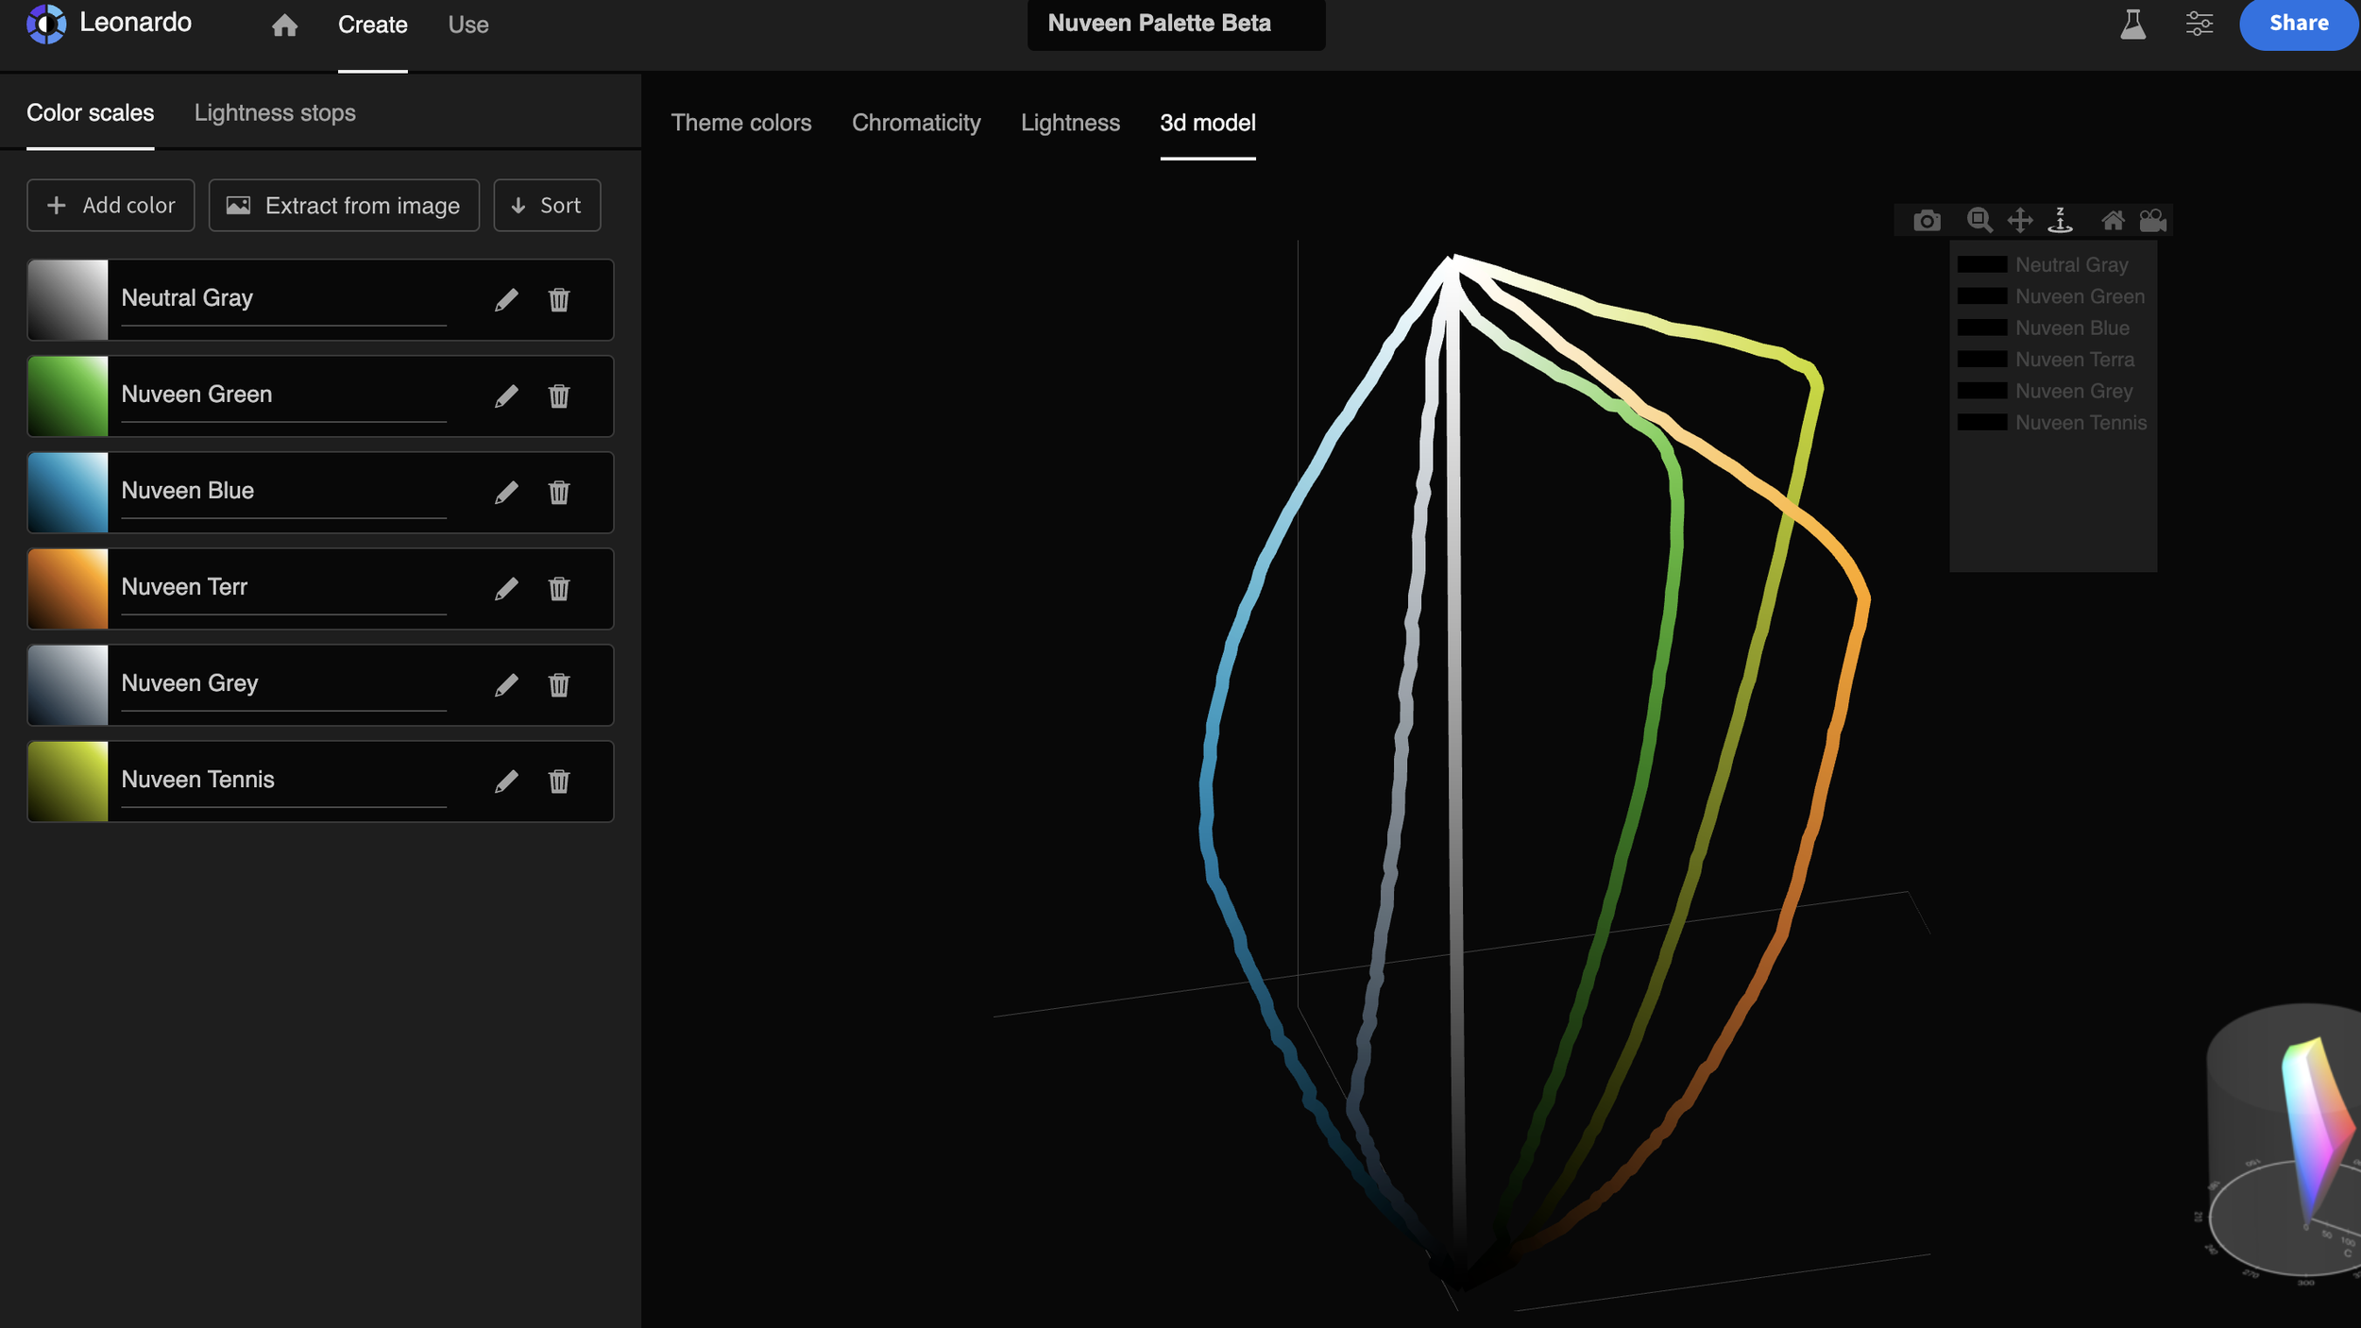The image size is (2361, 1328).
Task: Click the Nuveen Blue gradient swatch
Action: coord(68,492)
